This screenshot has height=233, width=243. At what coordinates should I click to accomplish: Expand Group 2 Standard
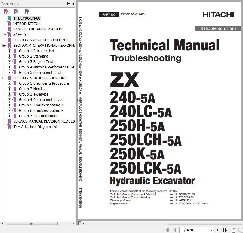9,56
